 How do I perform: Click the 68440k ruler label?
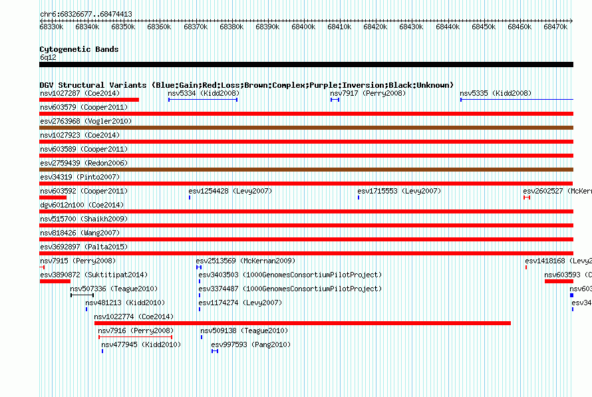[x=448, y=27]
